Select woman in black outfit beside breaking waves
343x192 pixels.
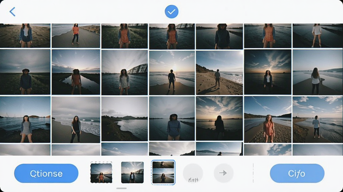tap(76, 120)
